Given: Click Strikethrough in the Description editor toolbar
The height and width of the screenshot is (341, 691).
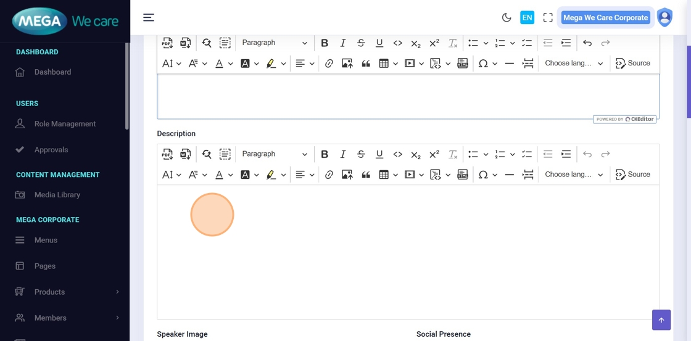Looking at the screenshot, I should [x=361, y=154].
